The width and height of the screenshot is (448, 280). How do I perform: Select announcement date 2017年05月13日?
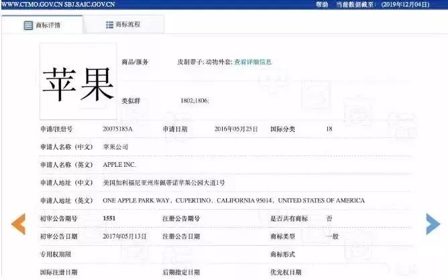point(125,236)
